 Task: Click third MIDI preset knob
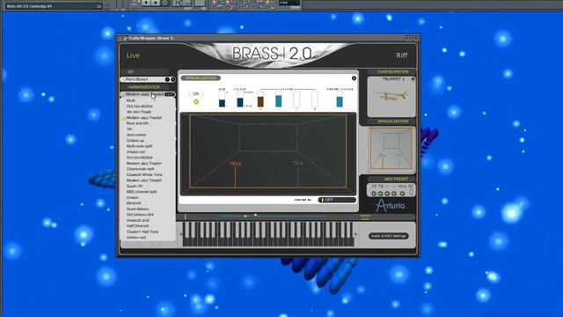tap(387, 194)
